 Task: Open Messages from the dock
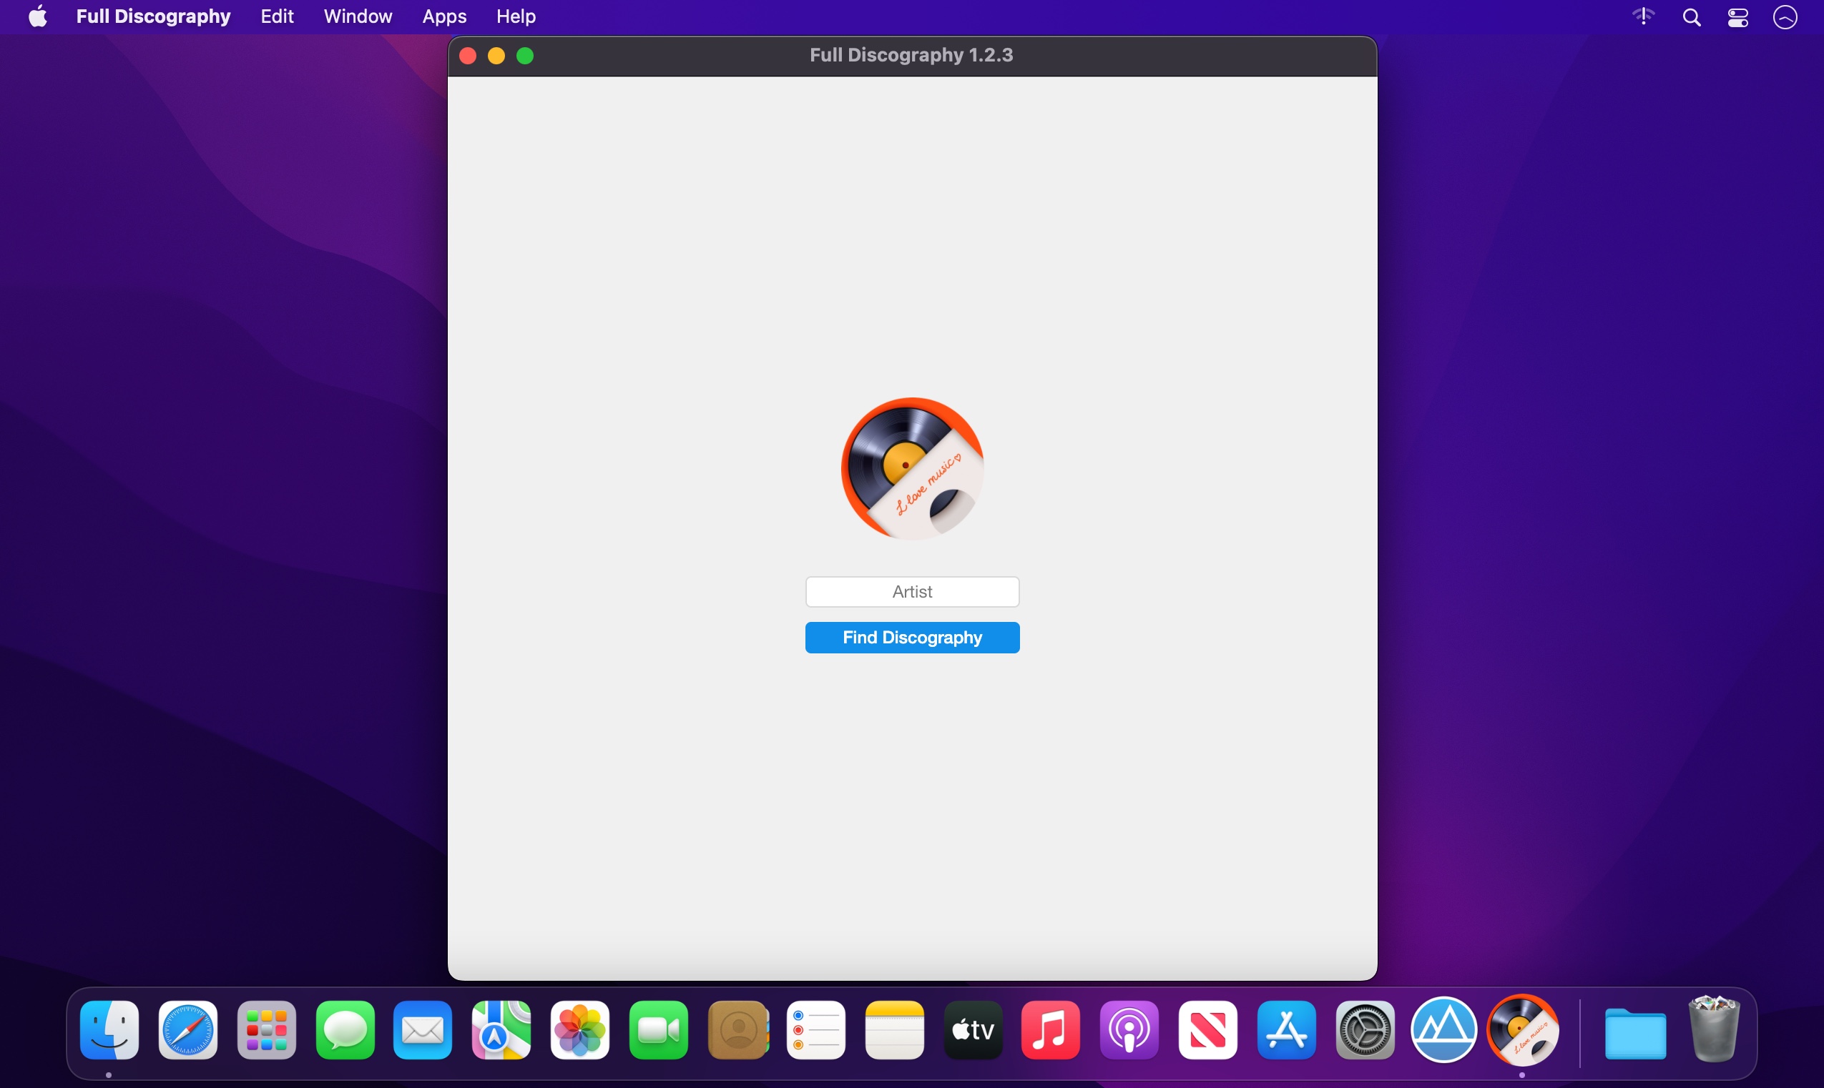click(x=345, y=1030)
